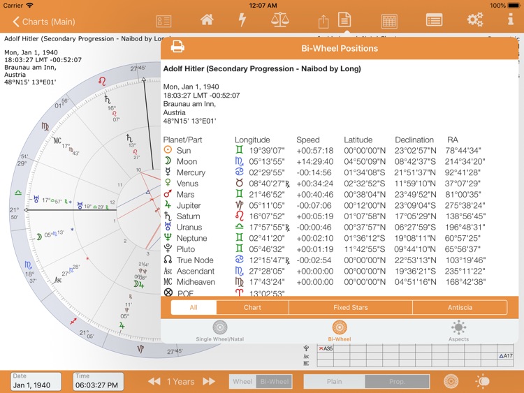
Task: Tap the wheel chart icon in bottom bar
Action: [x=451, y=381]
